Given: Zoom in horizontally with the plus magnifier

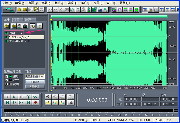Looking at the screenshot, I should [x=48, y=97].
